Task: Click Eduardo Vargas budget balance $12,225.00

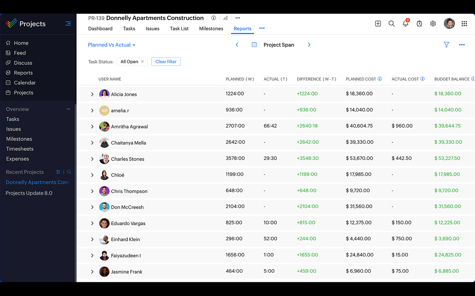Action: coord(447,223)
